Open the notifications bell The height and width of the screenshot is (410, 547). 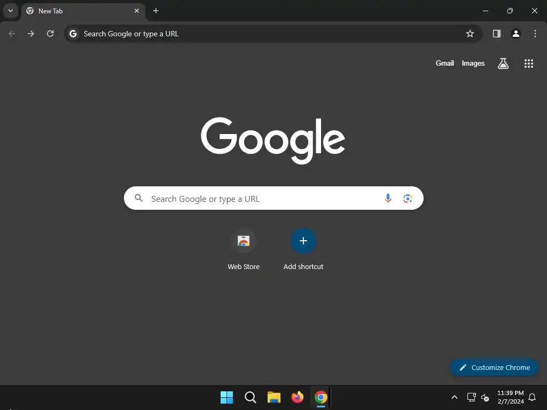[x=533, y=397]
